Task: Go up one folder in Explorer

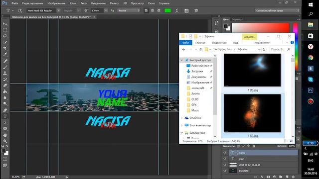Action: coord(201,49)
